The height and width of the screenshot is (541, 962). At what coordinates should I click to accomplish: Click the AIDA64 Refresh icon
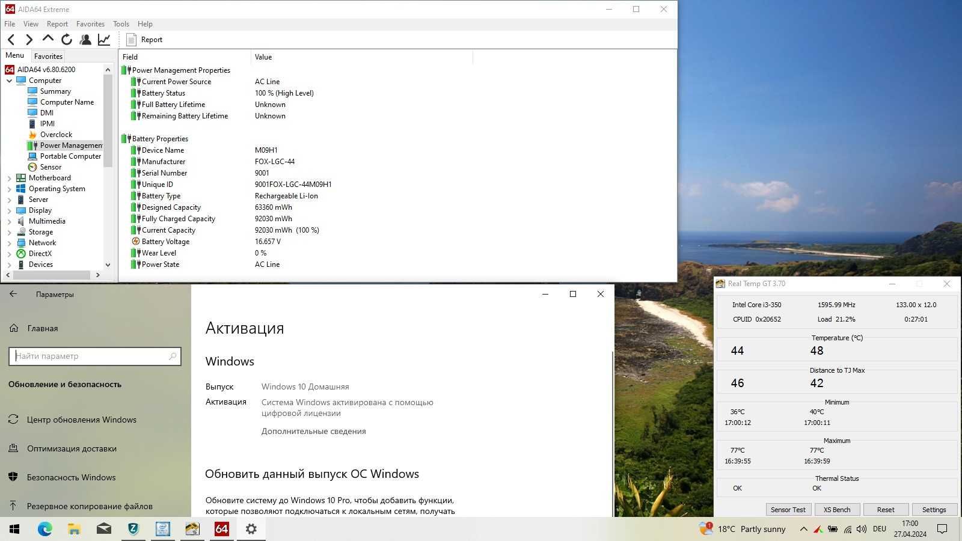(x=66, y=40)
